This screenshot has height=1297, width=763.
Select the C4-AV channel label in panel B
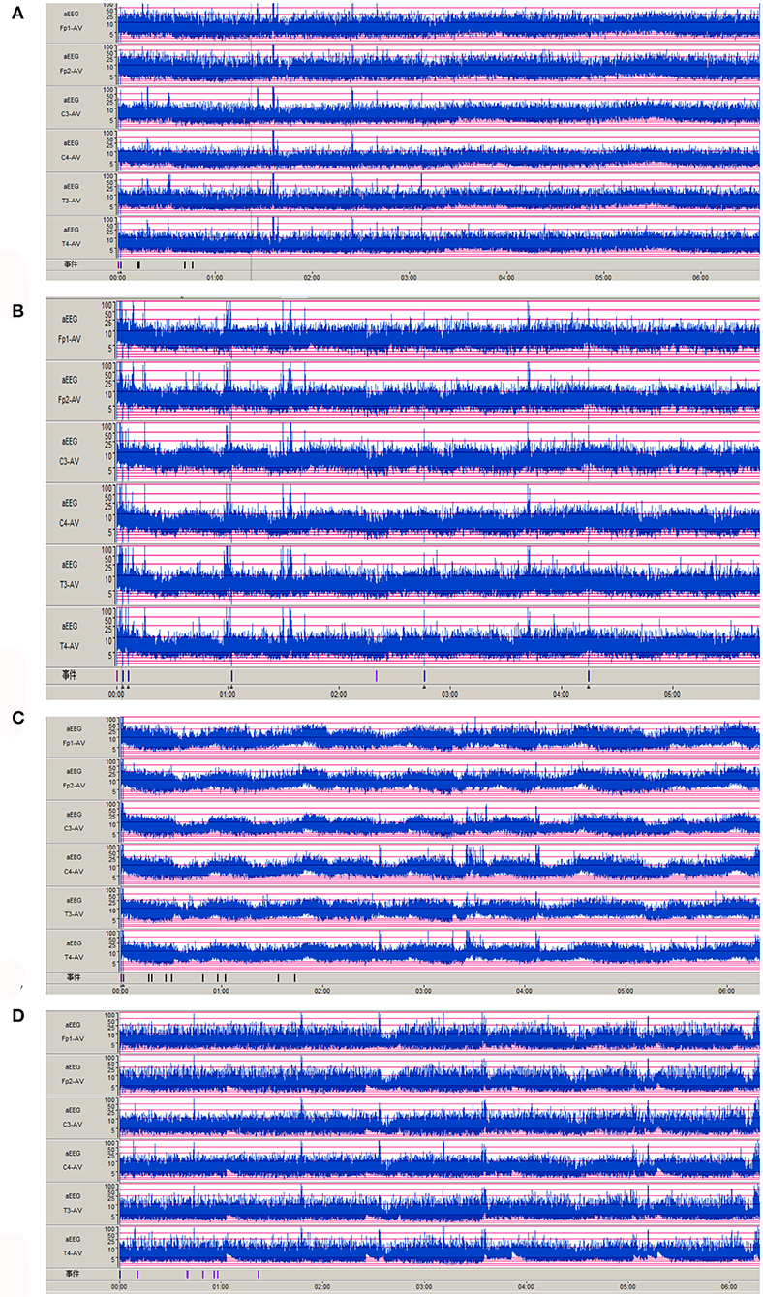(x=71, y=523)
